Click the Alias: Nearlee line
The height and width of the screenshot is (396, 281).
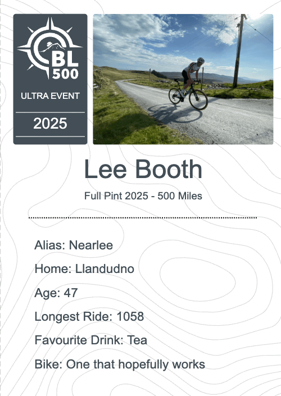click(x=74, y=245)
